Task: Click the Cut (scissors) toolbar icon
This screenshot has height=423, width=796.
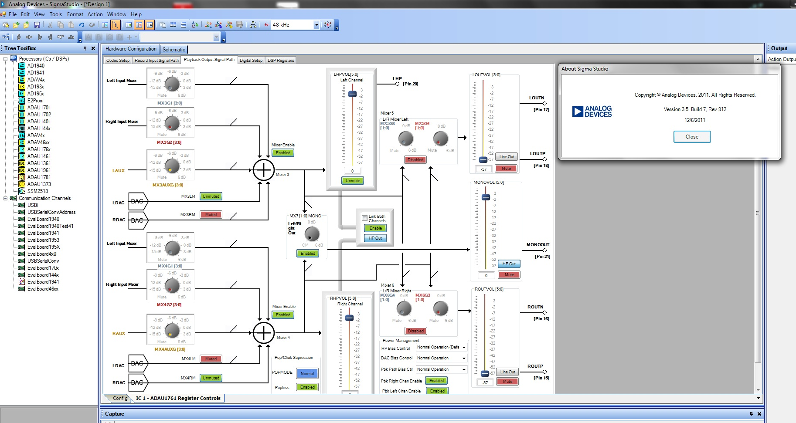Action: pos(50,25)
